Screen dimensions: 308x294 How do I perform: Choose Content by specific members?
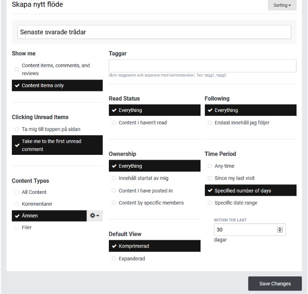coord(151,203)
